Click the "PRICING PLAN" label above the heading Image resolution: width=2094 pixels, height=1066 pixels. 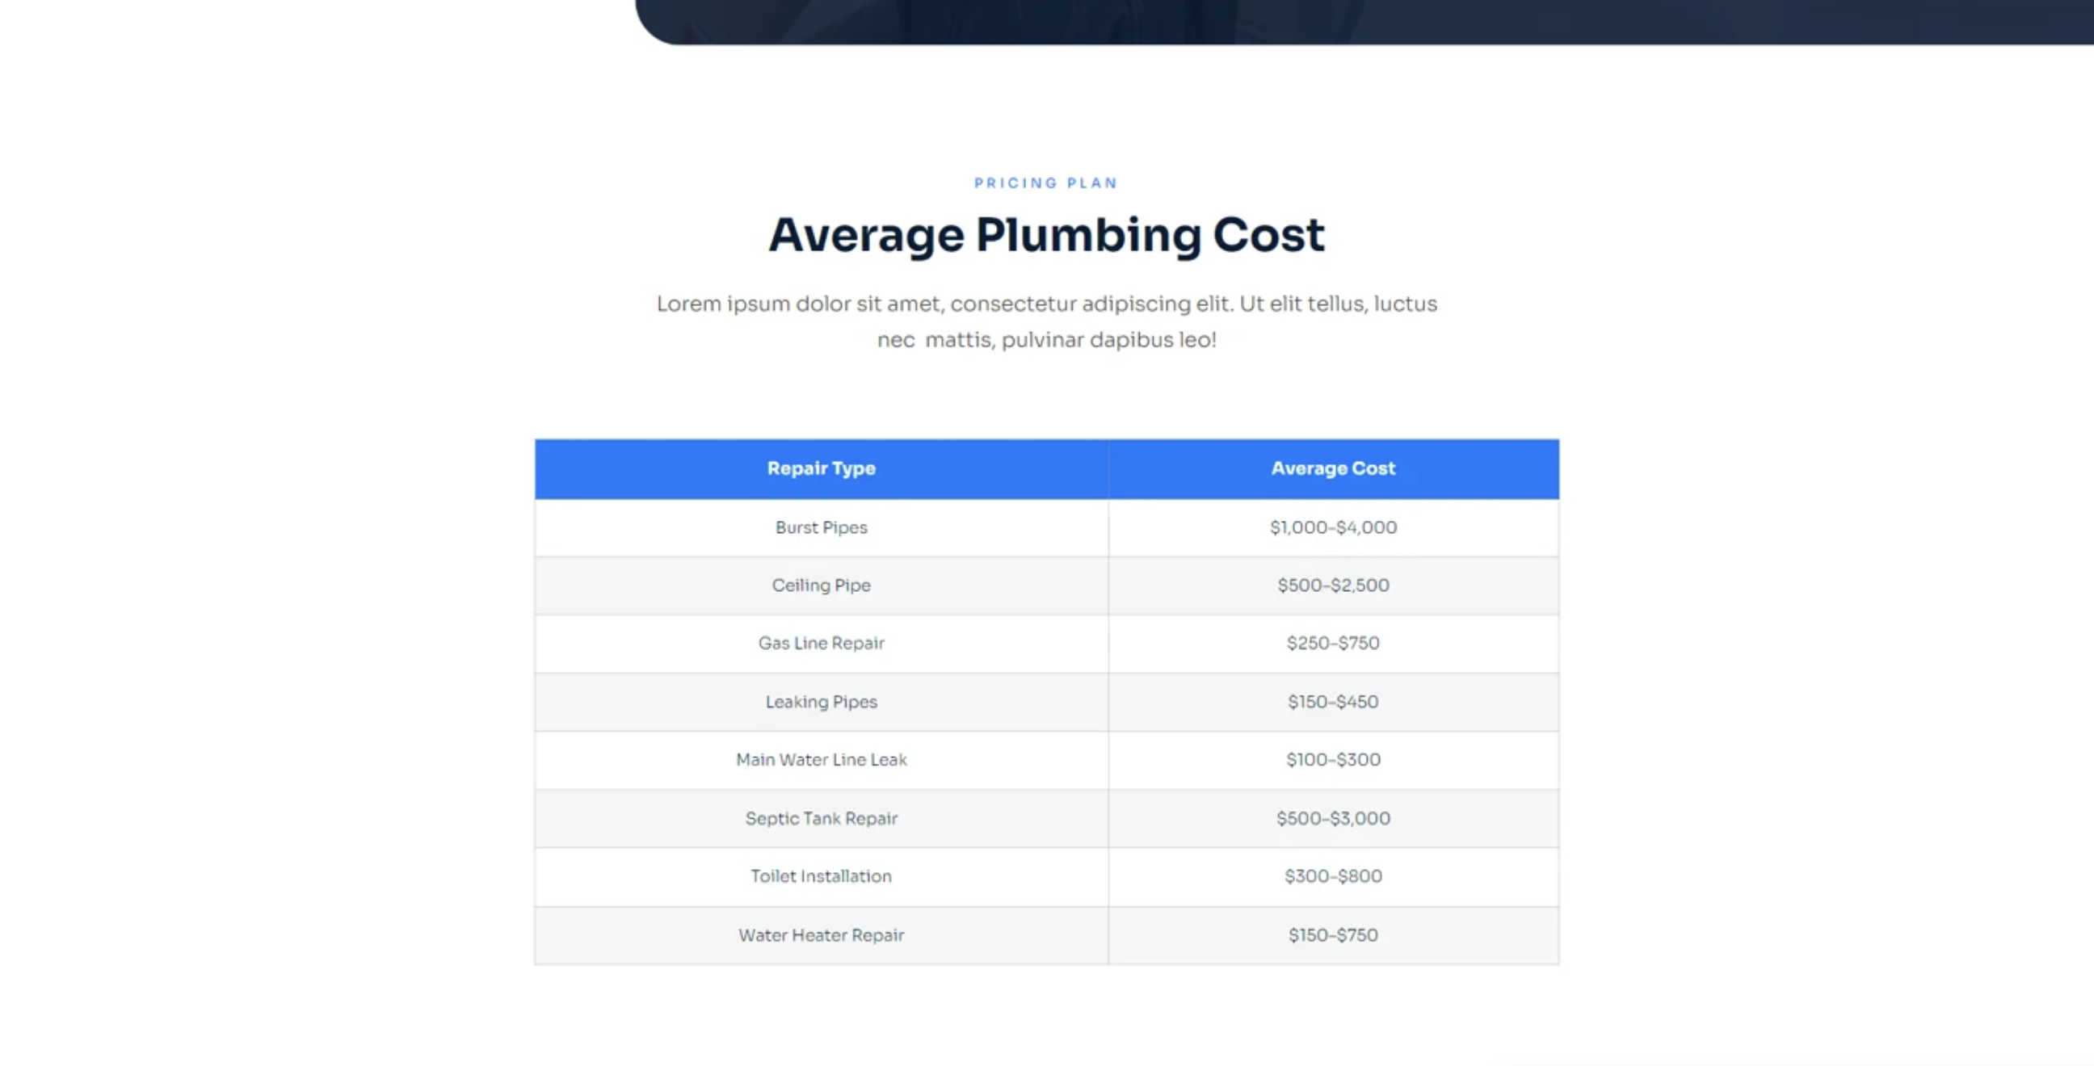(x=1046, y=183)
